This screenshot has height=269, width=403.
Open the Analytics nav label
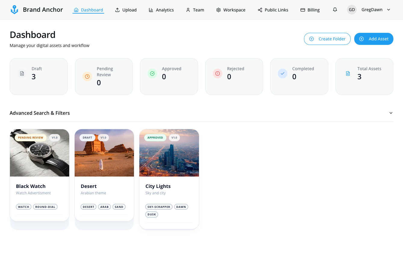point(165,10)
